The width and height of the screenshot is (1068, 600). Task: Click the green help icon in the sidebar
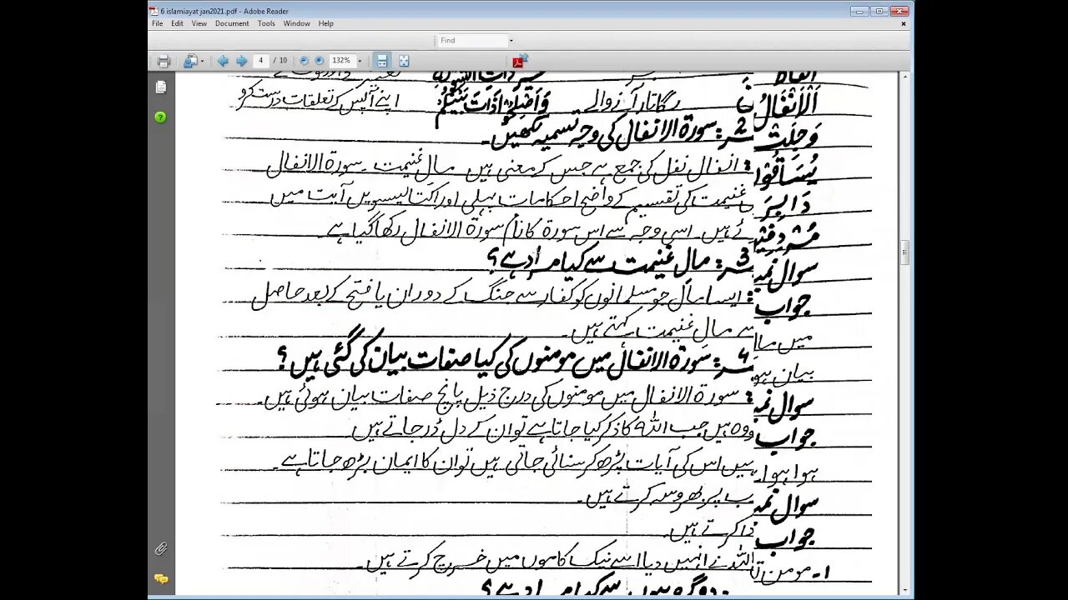[160, 117]
